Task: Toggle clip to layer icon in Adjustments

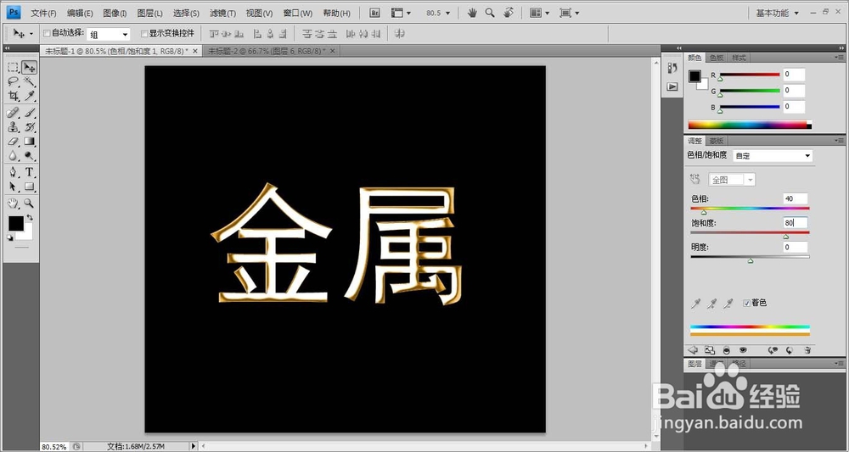Action: (x=727, y=350)
